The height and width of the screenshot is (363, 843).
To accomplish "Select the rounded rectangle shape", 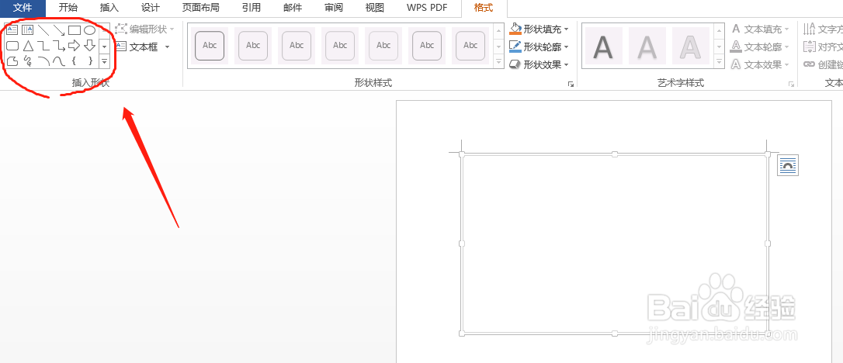I will tap(12, 46).
